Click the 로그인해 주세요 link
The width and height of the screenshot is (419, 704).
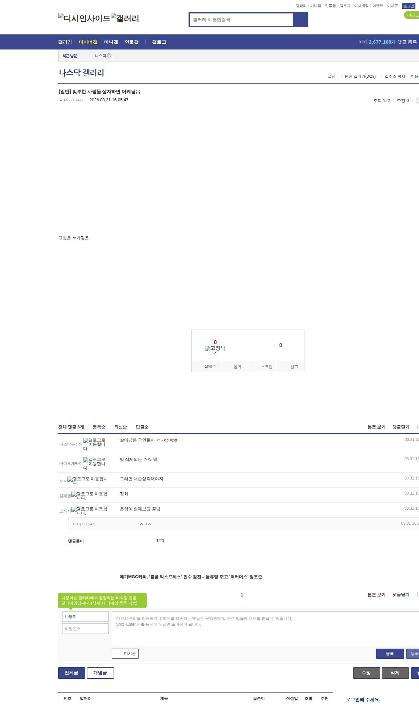point(363,699)
